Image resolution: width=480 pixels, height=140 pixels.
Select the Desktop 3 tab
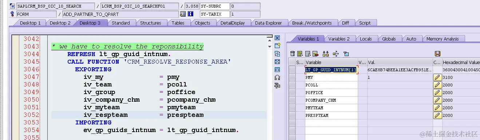(x=90, y=23)
